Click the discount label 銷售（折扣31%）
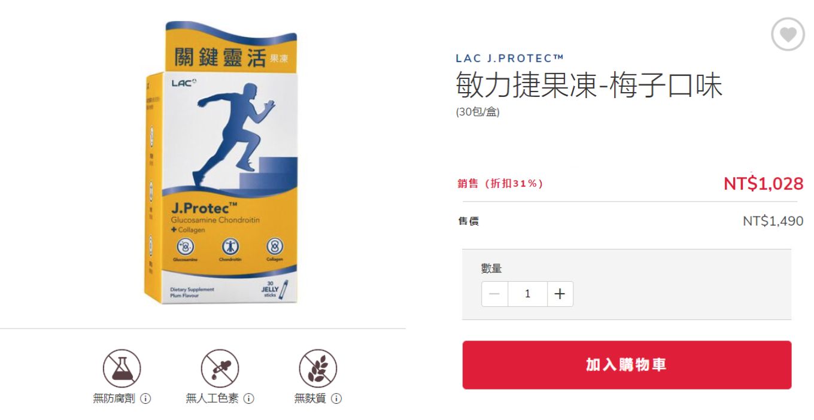This screenshot has height=420, width=814. (500, 184)
